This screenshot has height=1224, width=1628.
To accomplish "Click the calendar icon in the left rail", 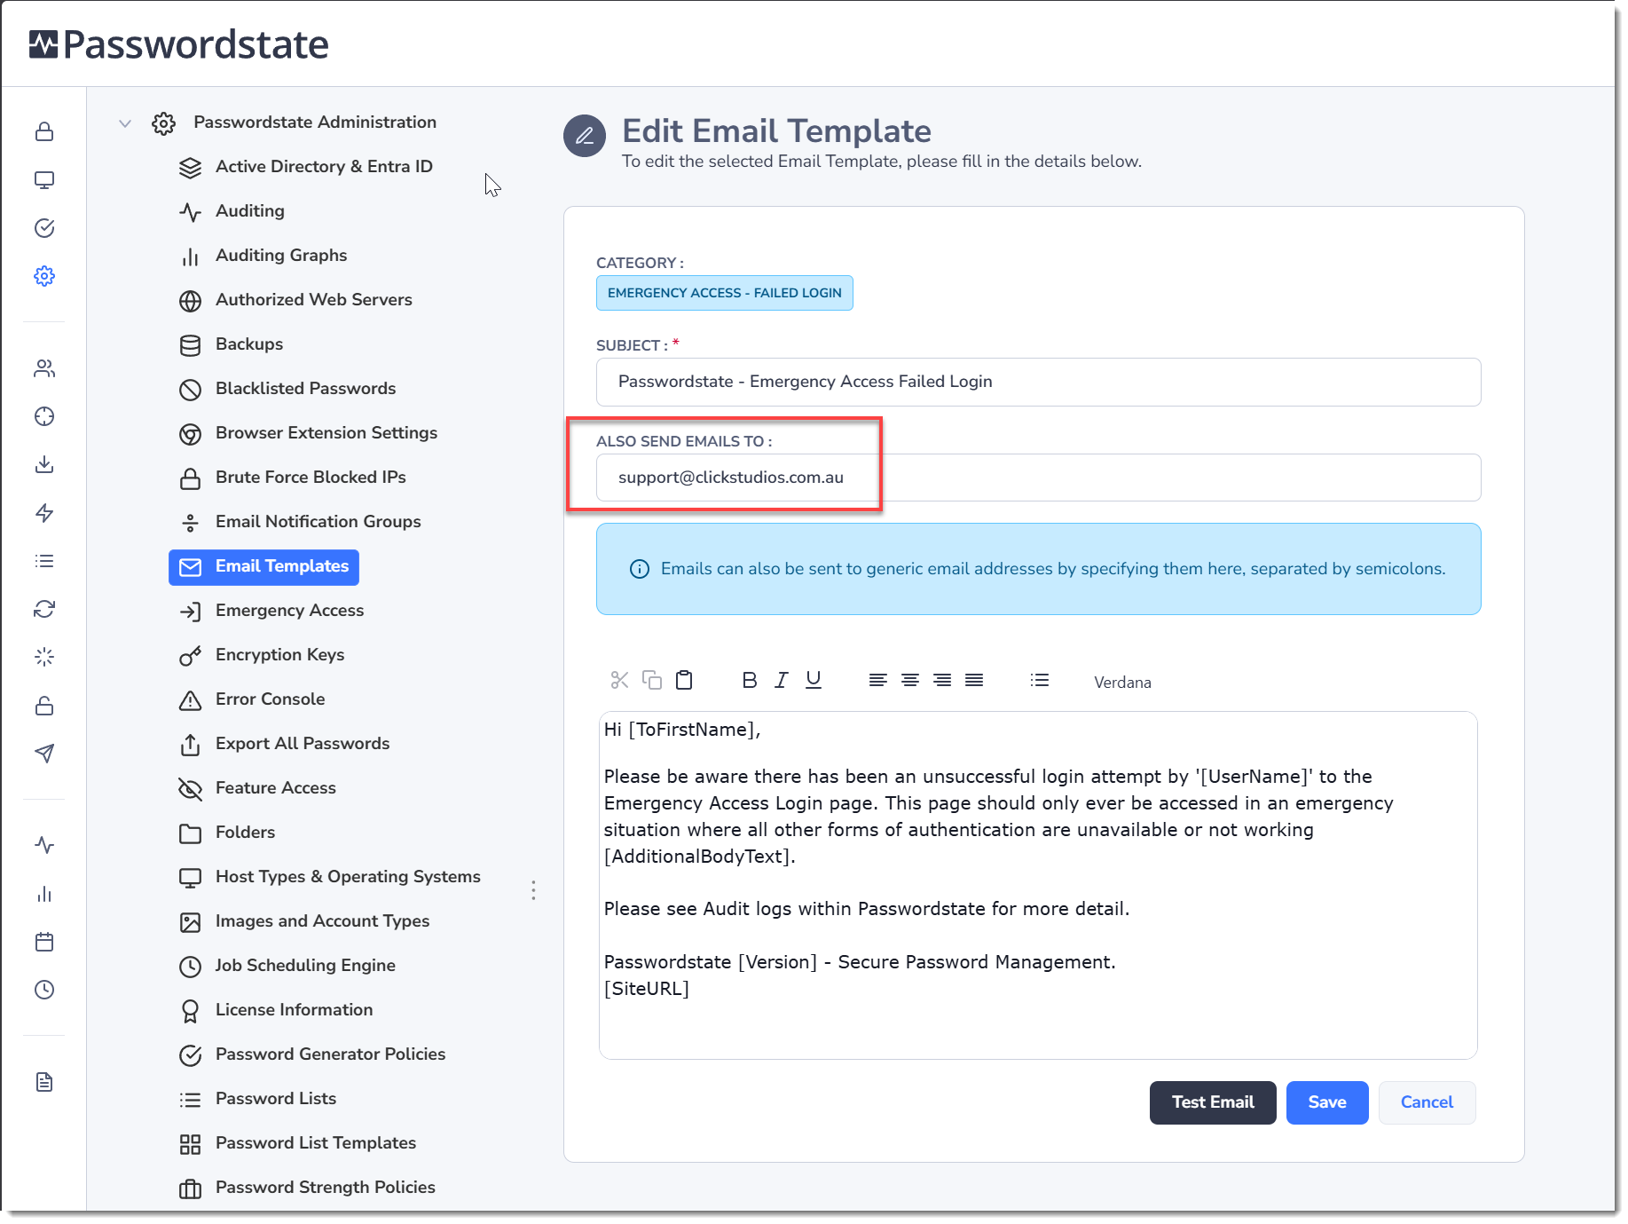I will [44, 942].
